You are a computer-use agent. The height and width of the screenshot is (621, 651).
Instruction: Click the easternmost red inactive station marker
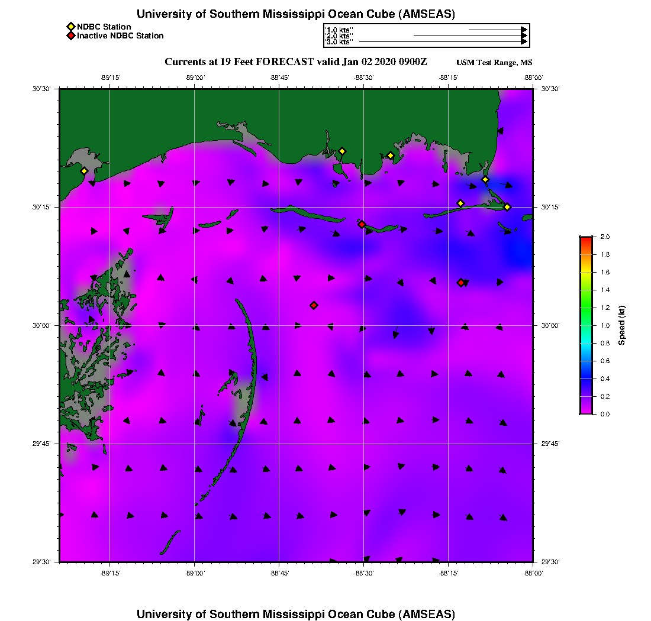[x=460, y=283]
